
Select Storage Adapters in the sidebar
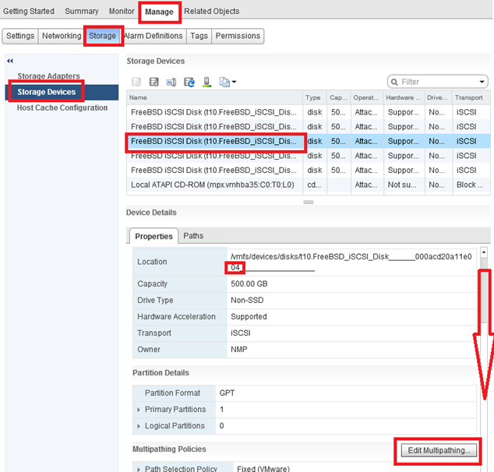click(x=48, y=76)
